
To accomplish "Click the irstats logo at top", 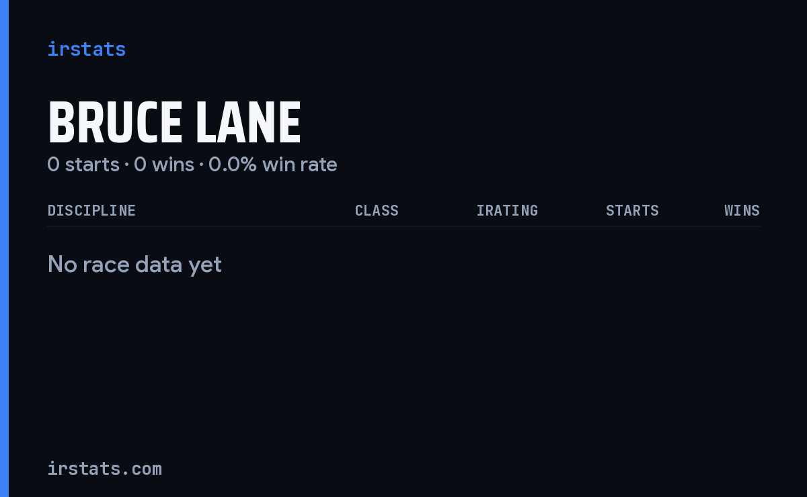I will [x=87, y=49].
